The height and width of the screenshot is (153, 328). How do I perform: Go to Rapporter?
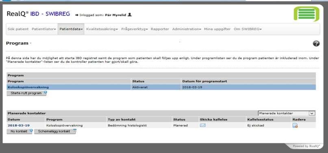pos(160,29)
